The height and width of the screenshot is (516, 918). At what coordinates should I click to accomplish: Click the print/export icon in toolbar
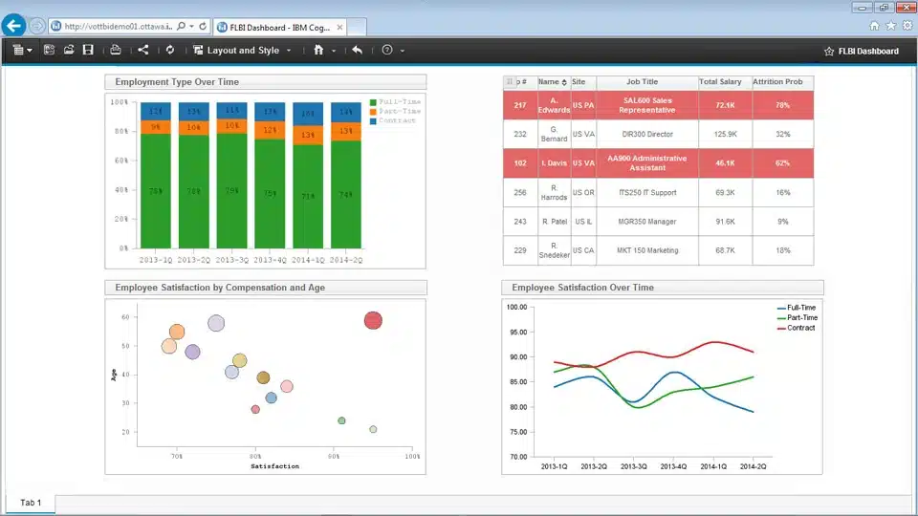116,50
